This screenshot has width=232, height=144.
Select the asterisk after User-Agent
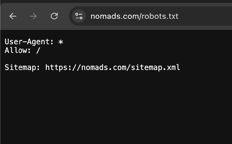[61, 42]
